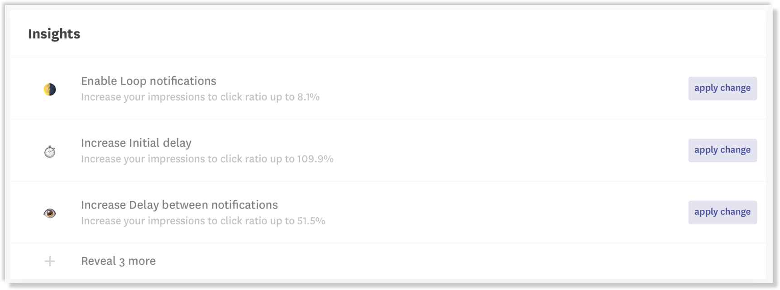
Task: Select the stopwatch icon for Increase Initial delay
Action: pyautogui.click(x=50, y=151)
